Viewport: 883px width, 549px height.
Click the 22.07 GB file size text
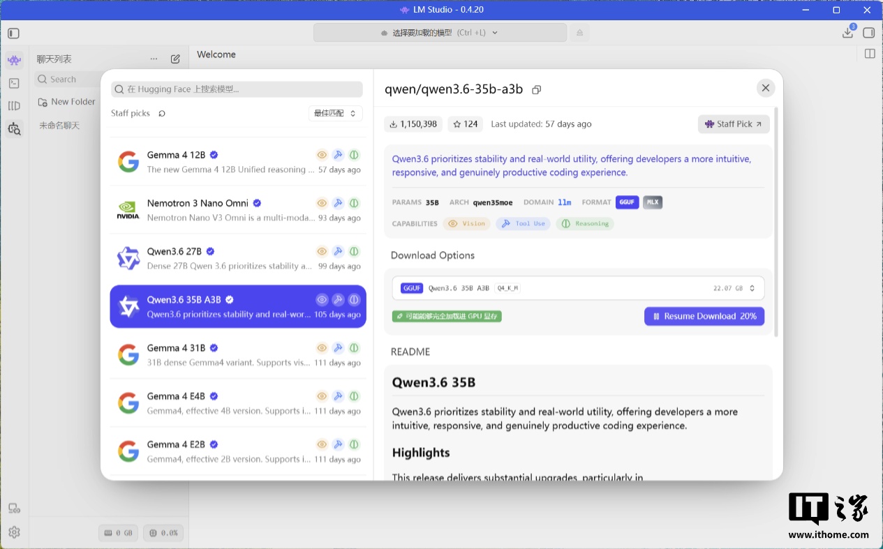[x=728, y=288]
